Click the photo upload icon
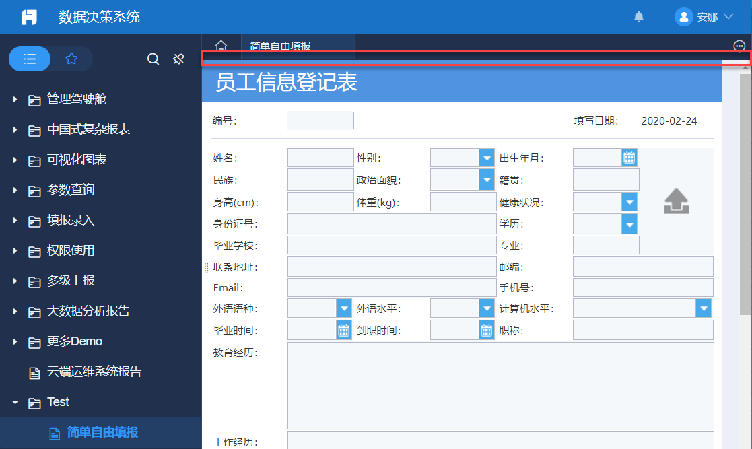This screenshot has width=752, height=449. (x=676, y=201)
